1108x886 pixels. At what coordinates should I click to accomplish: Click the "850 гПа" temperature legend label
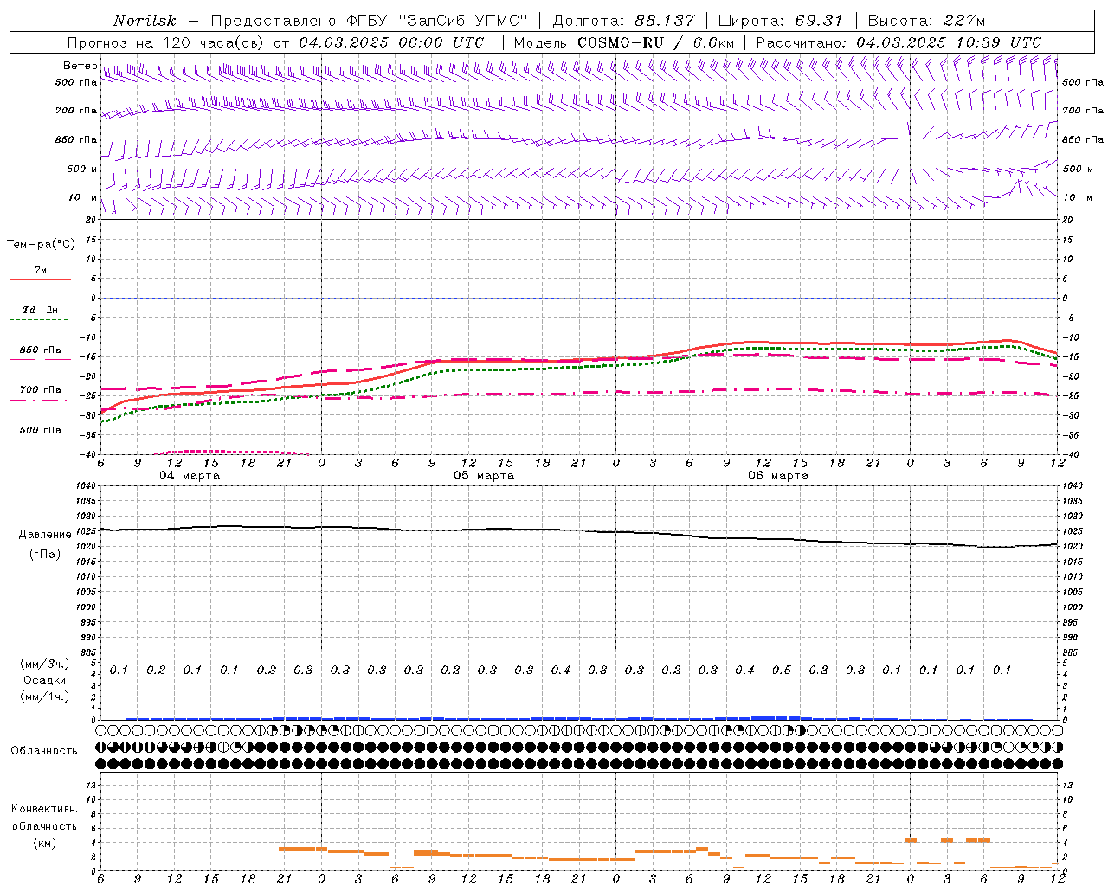[x=41, y=350]
